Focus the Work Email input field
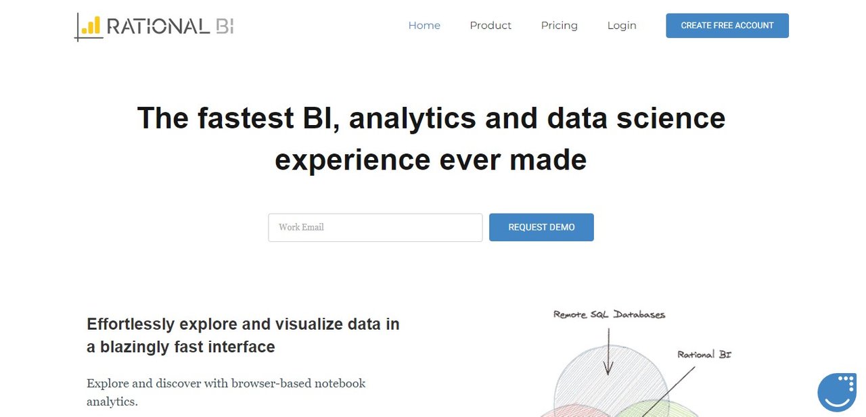This screenshot has width=866, height=417. [375, 228]
